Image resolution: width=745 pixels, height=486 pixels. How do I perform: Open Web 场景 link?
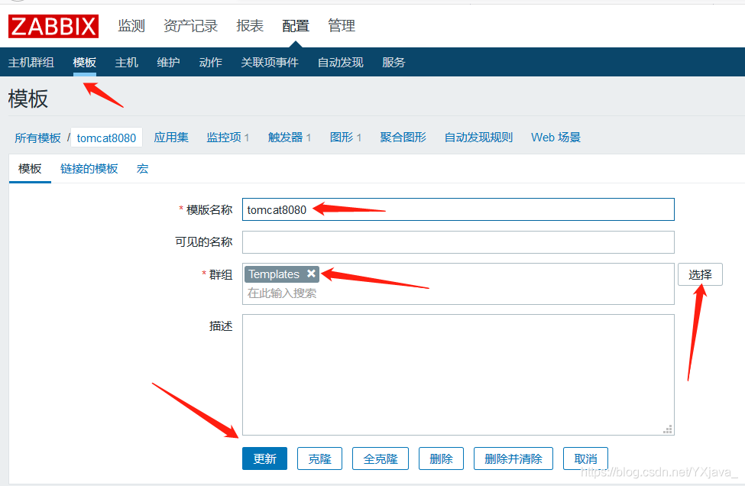[556, 138]
